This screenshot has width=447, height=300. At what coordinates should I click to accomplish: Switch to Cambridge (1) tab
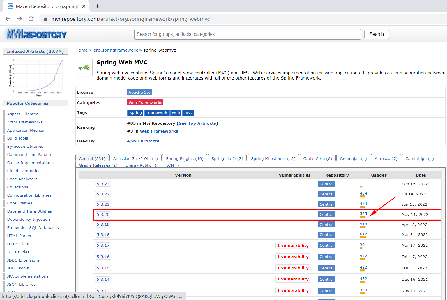[x=420, y=158]
